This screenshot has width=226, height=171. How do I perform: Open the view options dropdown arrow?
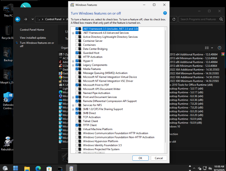click(x=212, y=48)
